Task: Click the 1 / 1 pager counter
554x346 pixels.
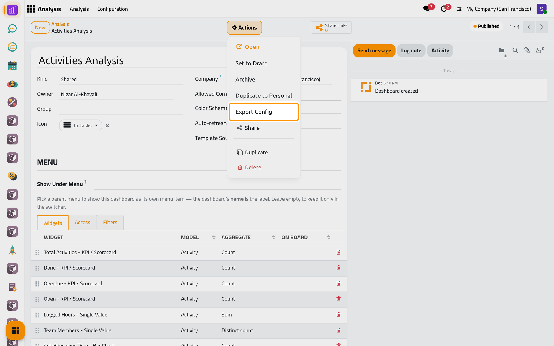Action: [x=514, y=27]
